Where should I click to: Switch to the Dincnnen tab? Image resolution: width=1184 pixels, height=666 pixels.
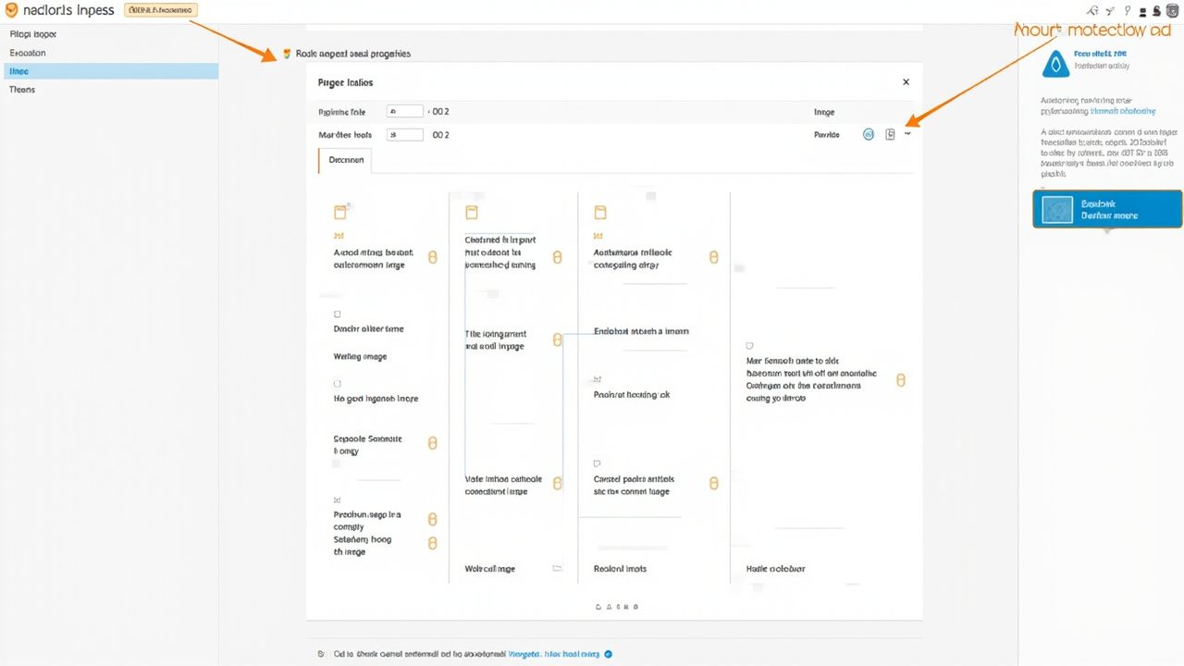[346, 160]
